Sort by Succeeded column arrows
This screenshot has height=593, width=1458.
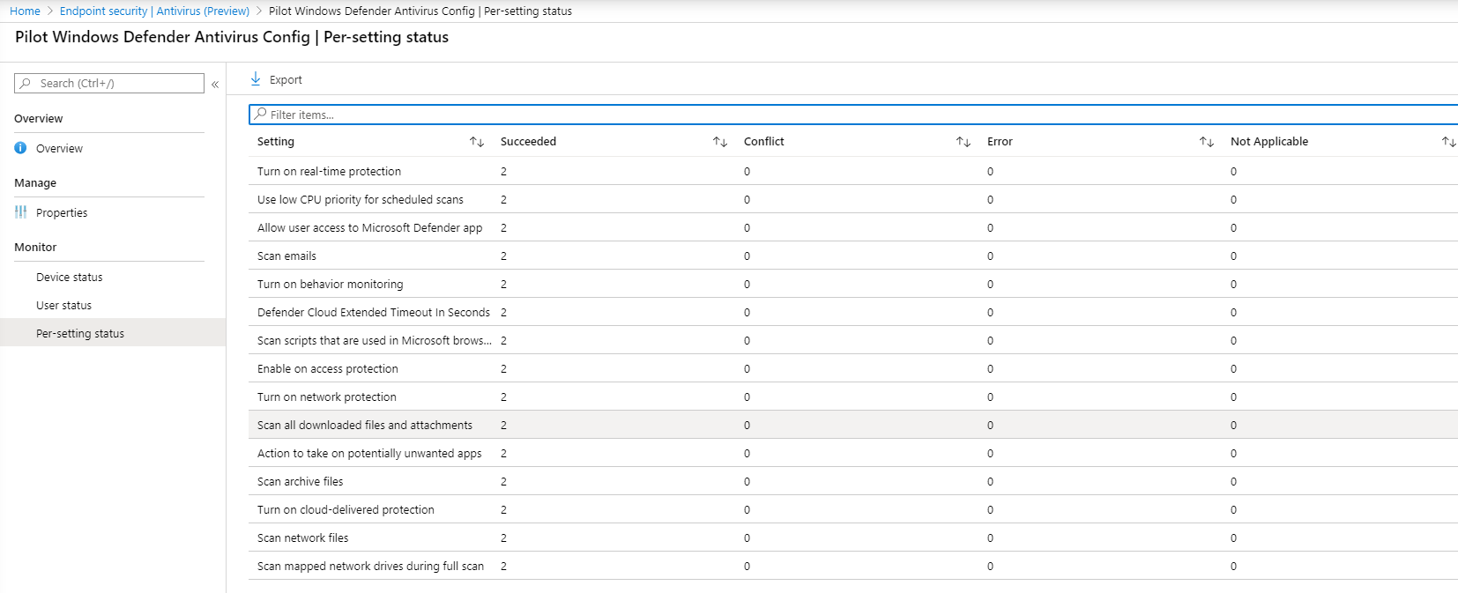coord(720,142)
